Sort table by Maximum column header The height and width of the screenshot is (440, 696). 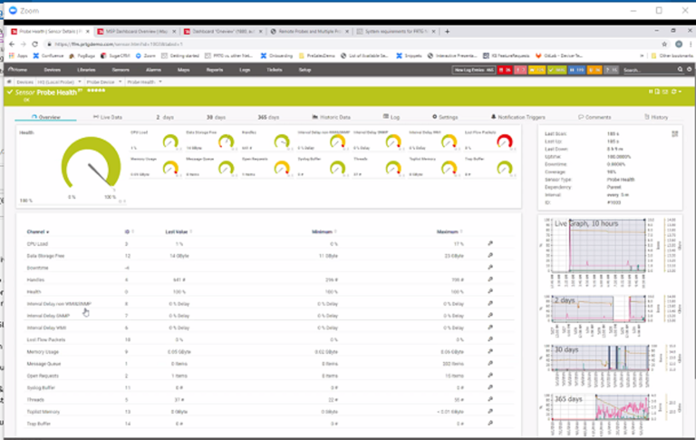click(449, 231)
